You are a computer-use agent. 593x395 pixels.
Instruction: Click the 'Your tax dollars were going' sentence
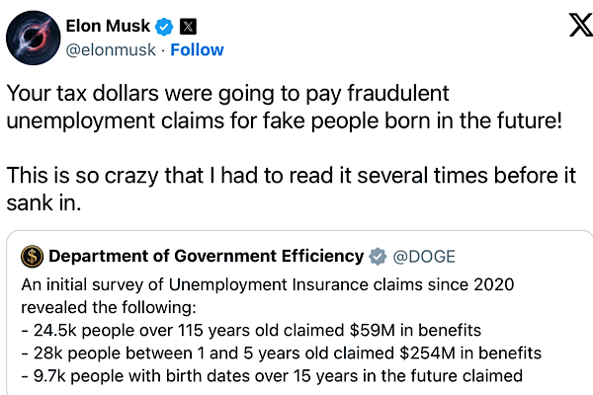pos(228,93)
